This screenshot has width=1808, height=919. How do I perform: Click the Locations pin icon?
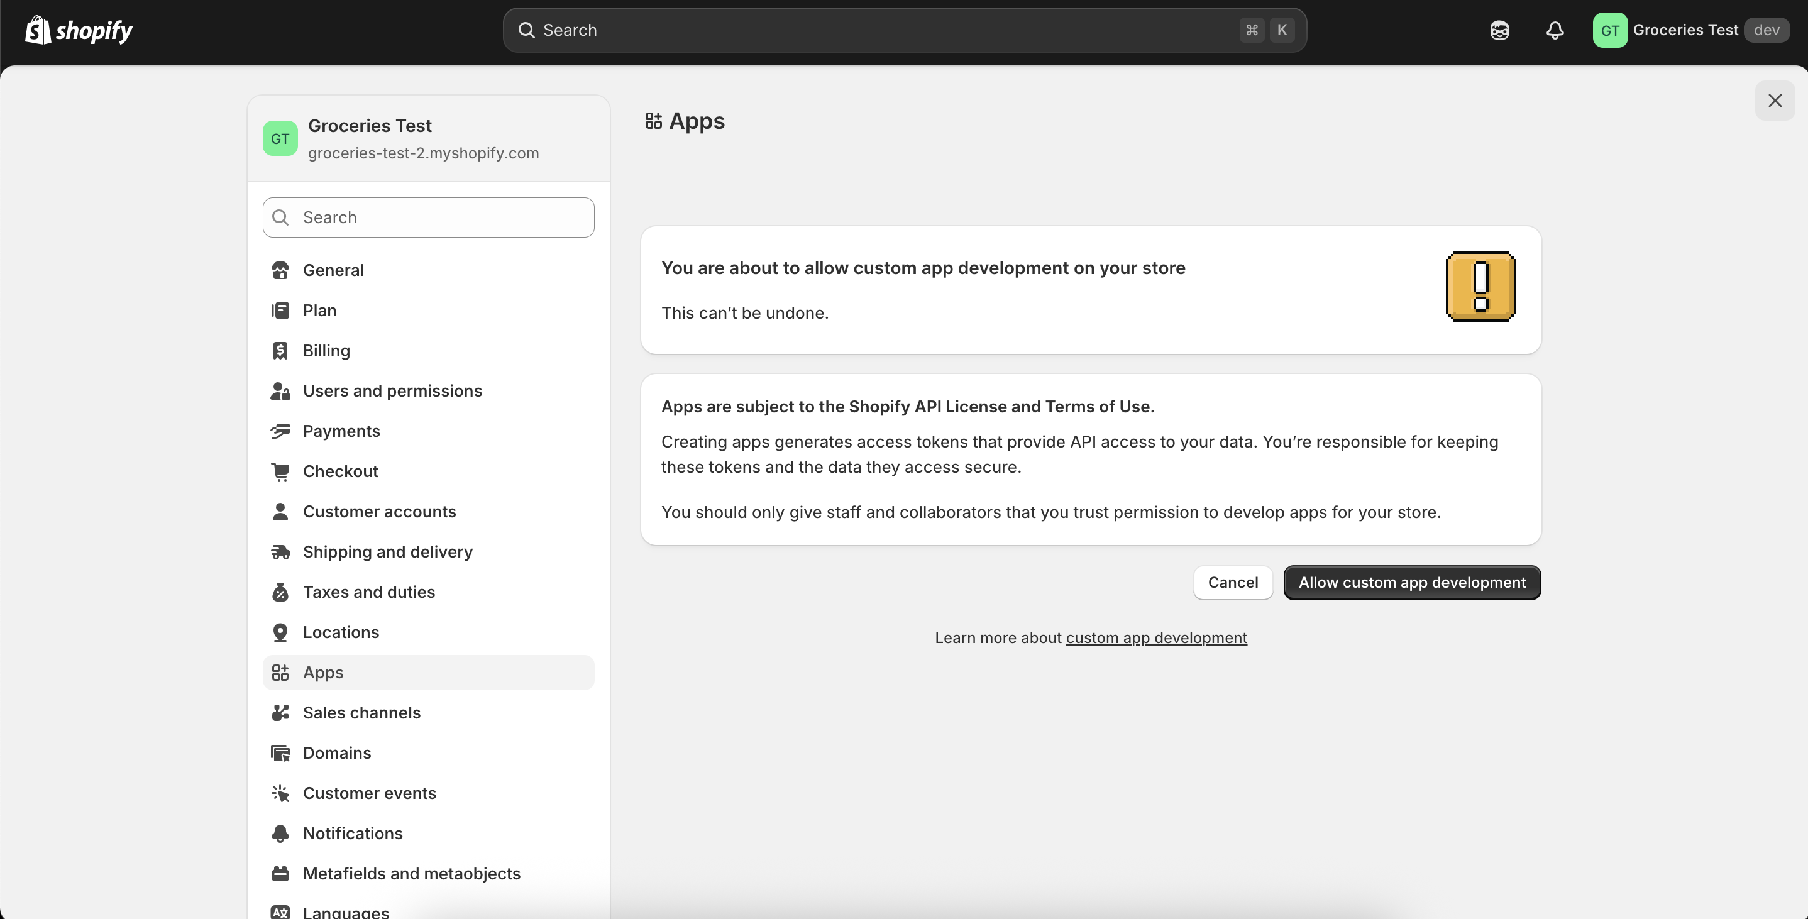pos(280,632)
